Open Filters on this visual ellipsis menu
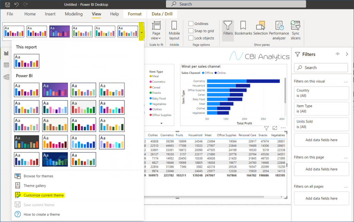The image size is (354, 222). (346, 82)
